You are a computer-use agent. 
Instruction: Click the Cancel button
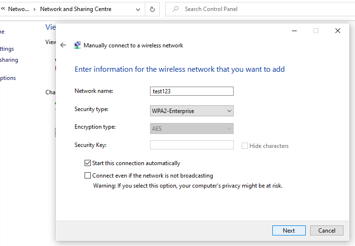(x=326, y=230)
